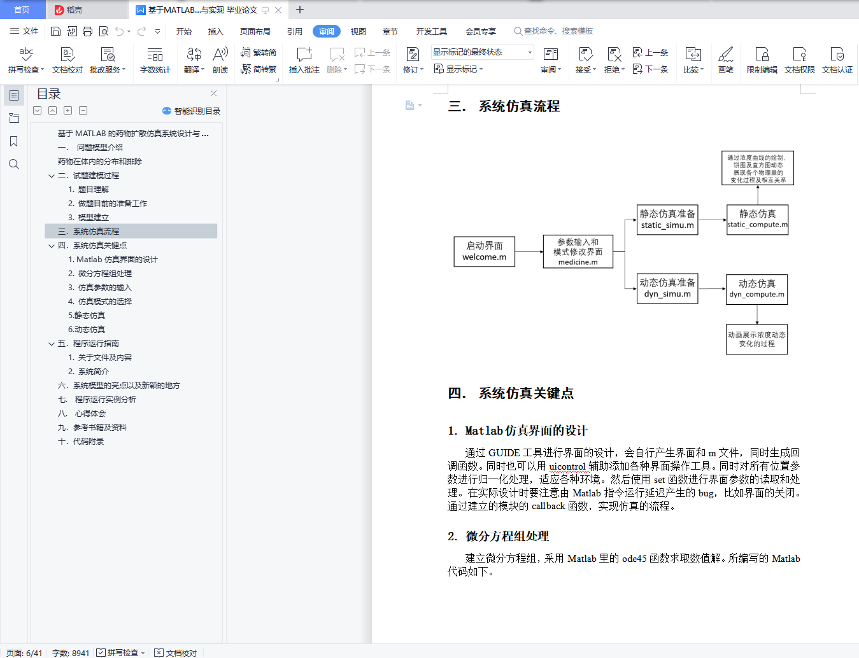
Task: Switch to the 首页 window tab
Action: (x=22, y=10)
